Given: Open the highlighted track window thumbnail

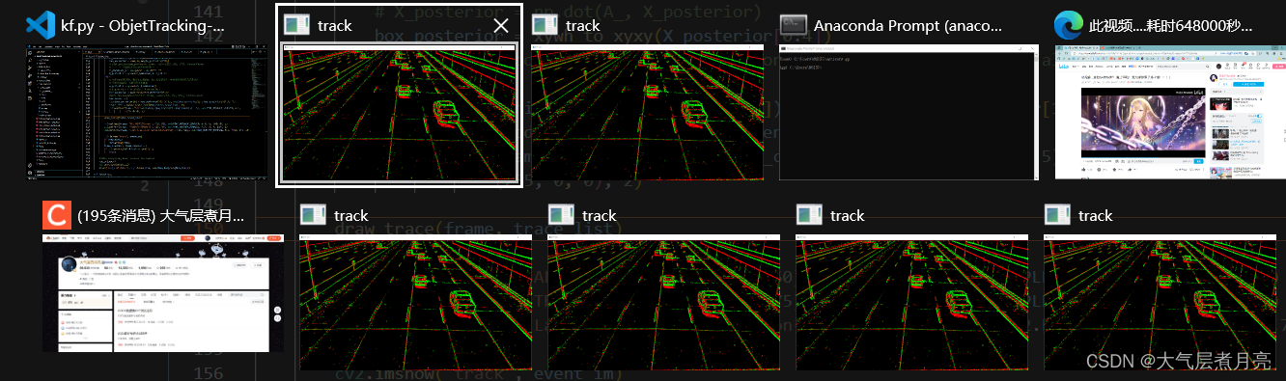Looking at the screenshot, I should tap(400, 114).
